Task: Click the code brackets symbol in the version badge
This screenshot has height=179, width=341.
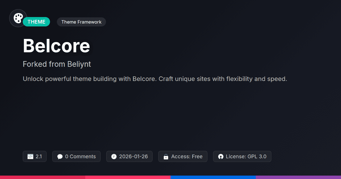Action: [31, 156]
